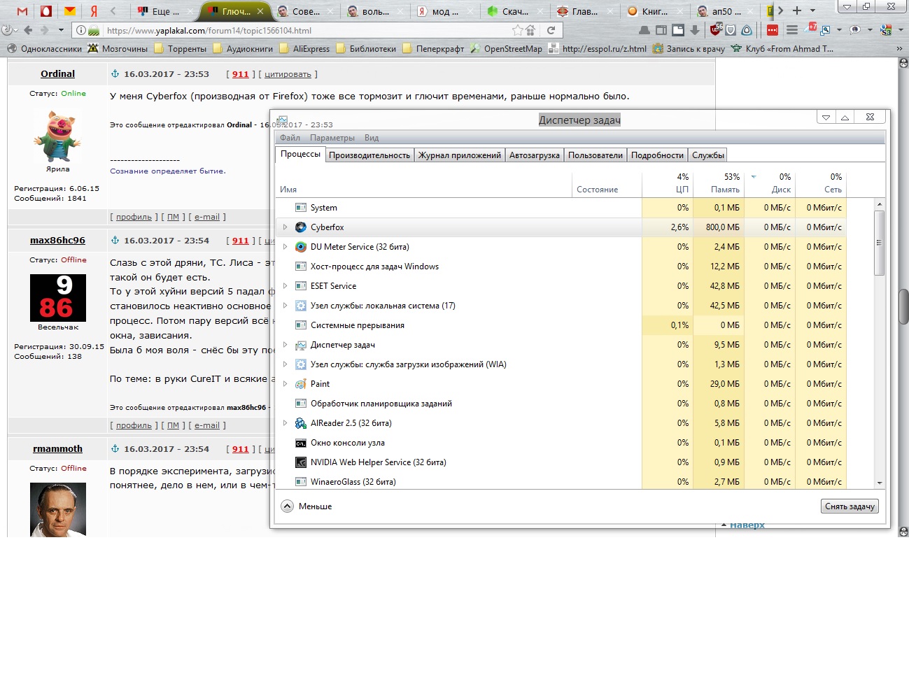Bookmark page with the star icon

tap(517, 30)
